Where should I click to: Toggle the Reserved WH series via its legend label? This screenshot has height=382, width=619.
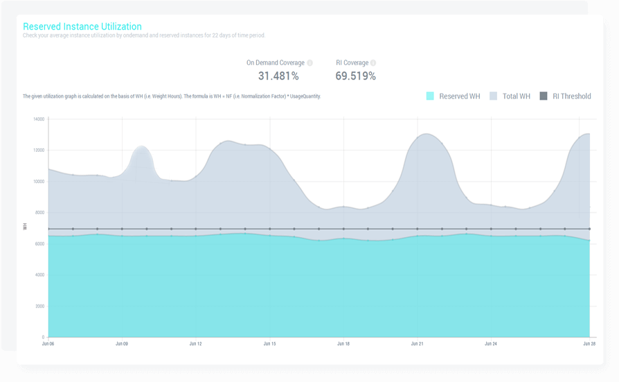(x=459, y=96)
